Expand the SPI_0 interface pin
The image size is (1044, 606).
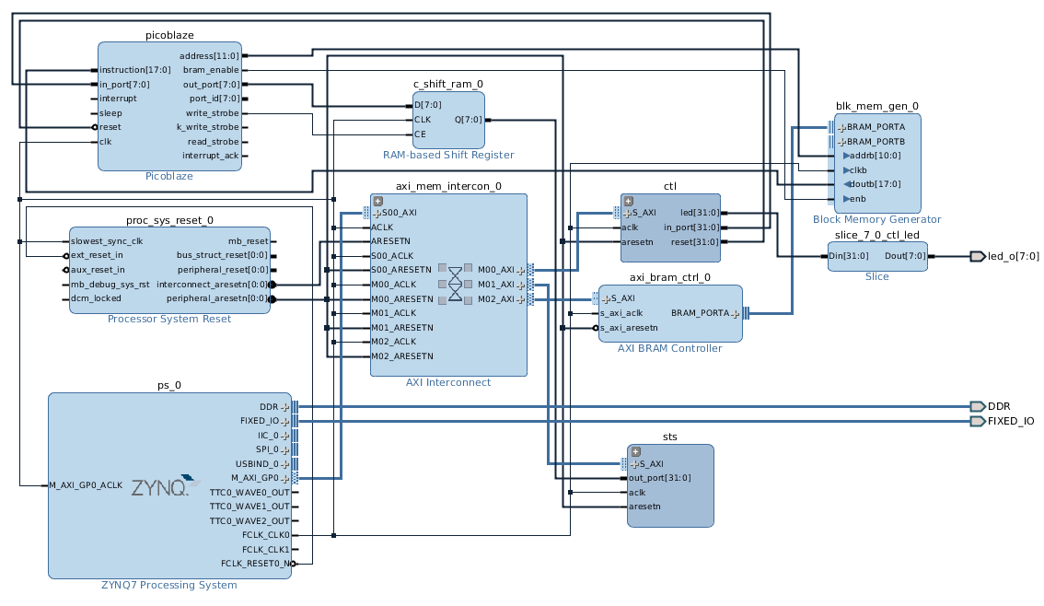click(285, 450)
